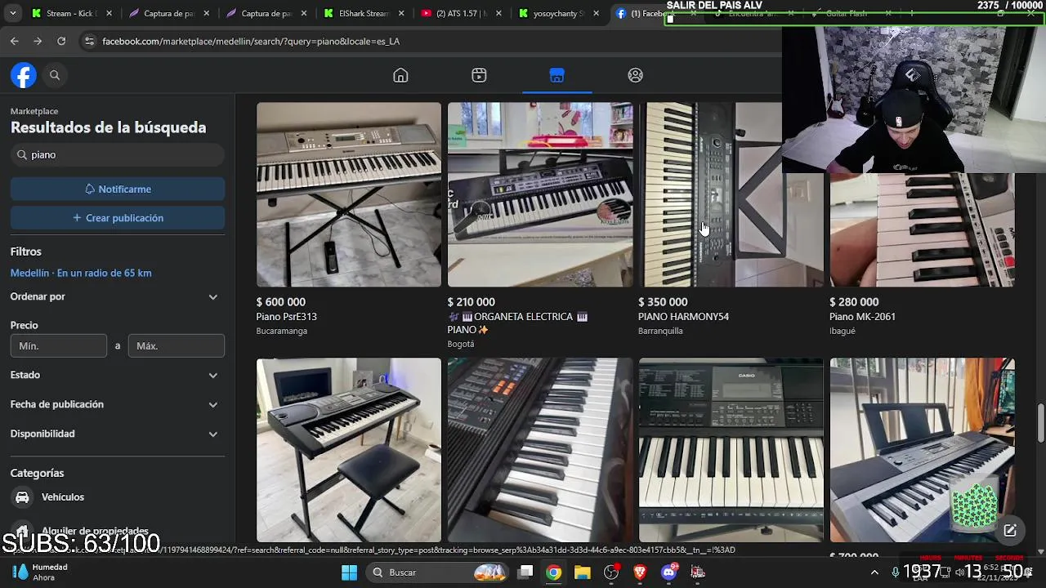Click '$ 210 000' price text
Image resolution: width=1046 pixels, height=588 pixels.
tap(471, 302)
